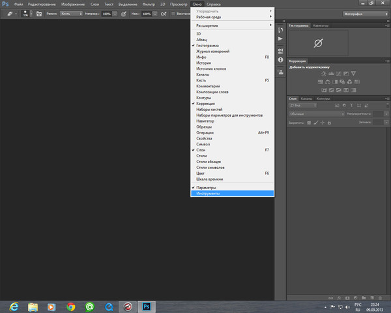Add a Levels adjustment
Screen dimensions: 391x313
coord(331,74)
